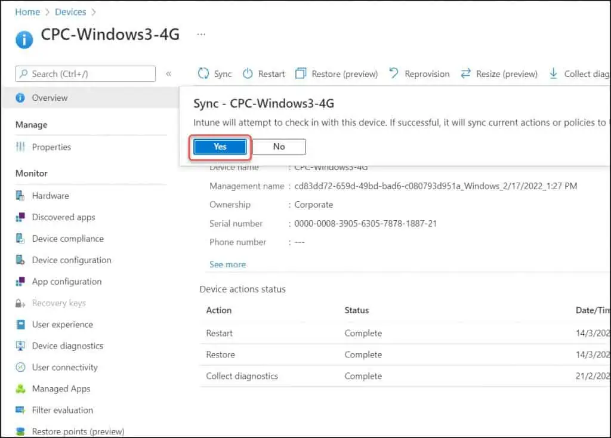Click the Restore row in actions table
Viewport: 611px width, 438px height.
(405, 354)
